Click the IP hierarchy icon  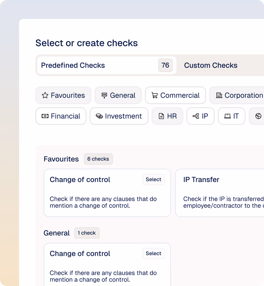tap(196, 116)
